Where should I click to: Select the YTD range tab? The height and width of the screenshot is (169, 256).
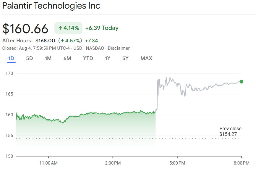coord(88,58)
